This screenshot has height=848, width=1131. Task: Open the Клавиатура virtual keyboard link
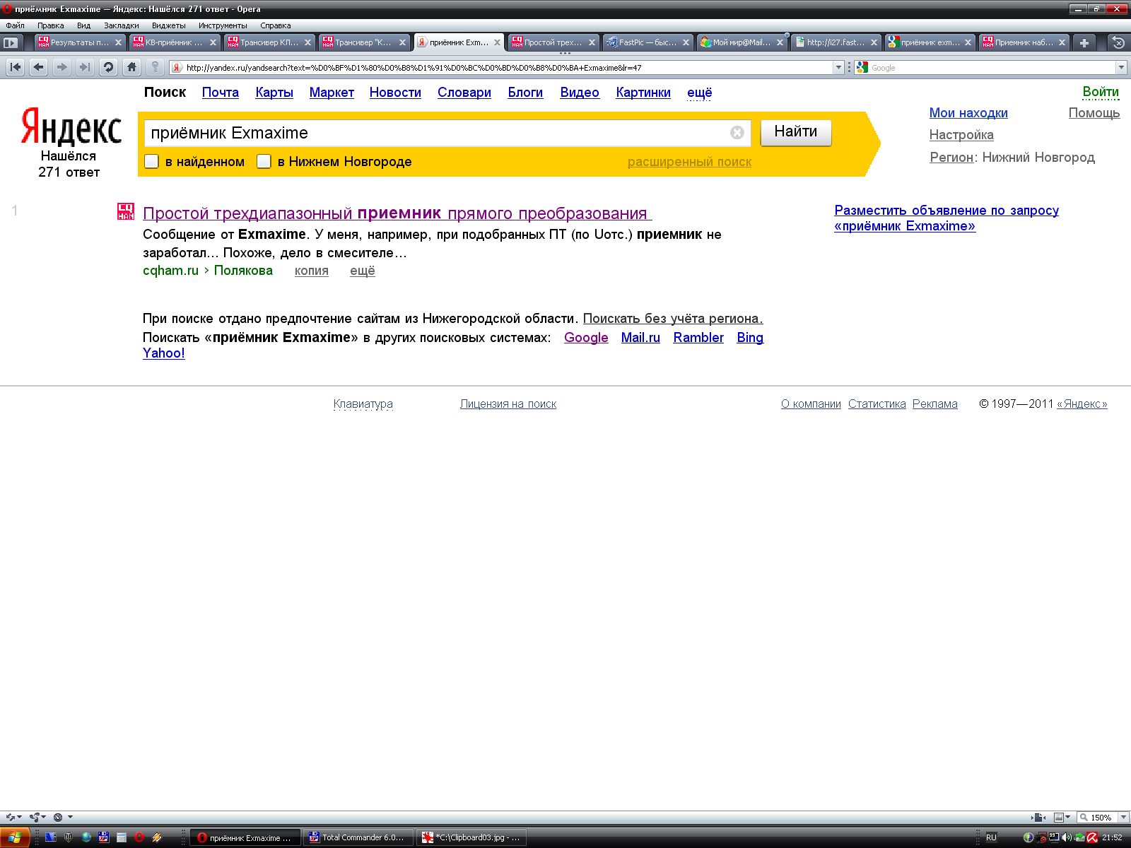pyautogui.click(x=363, y=404)
